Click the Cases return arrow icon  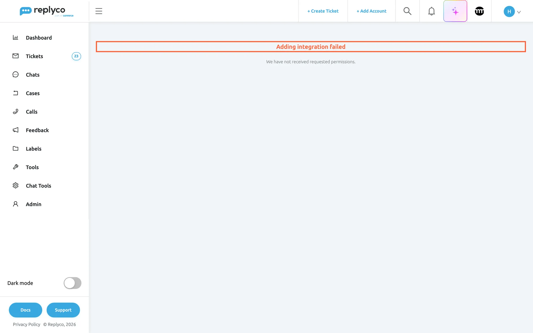tap(15, 93)
